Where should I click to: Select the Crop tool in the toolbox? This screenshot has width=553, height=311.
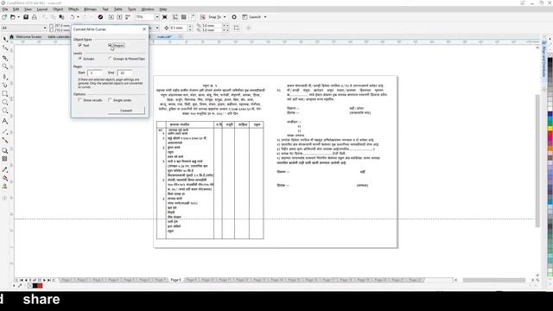[5, 58]
